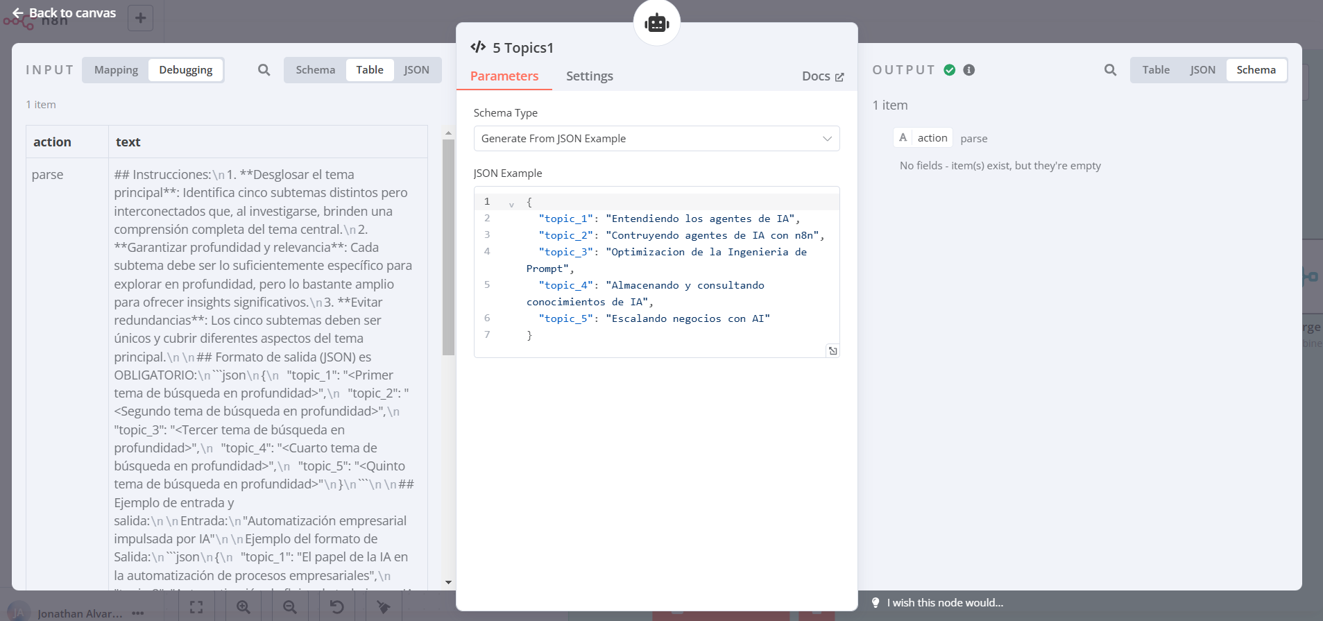Open the Settings tab
Viewport: 1323px width, 621px height.
(590, 76)
